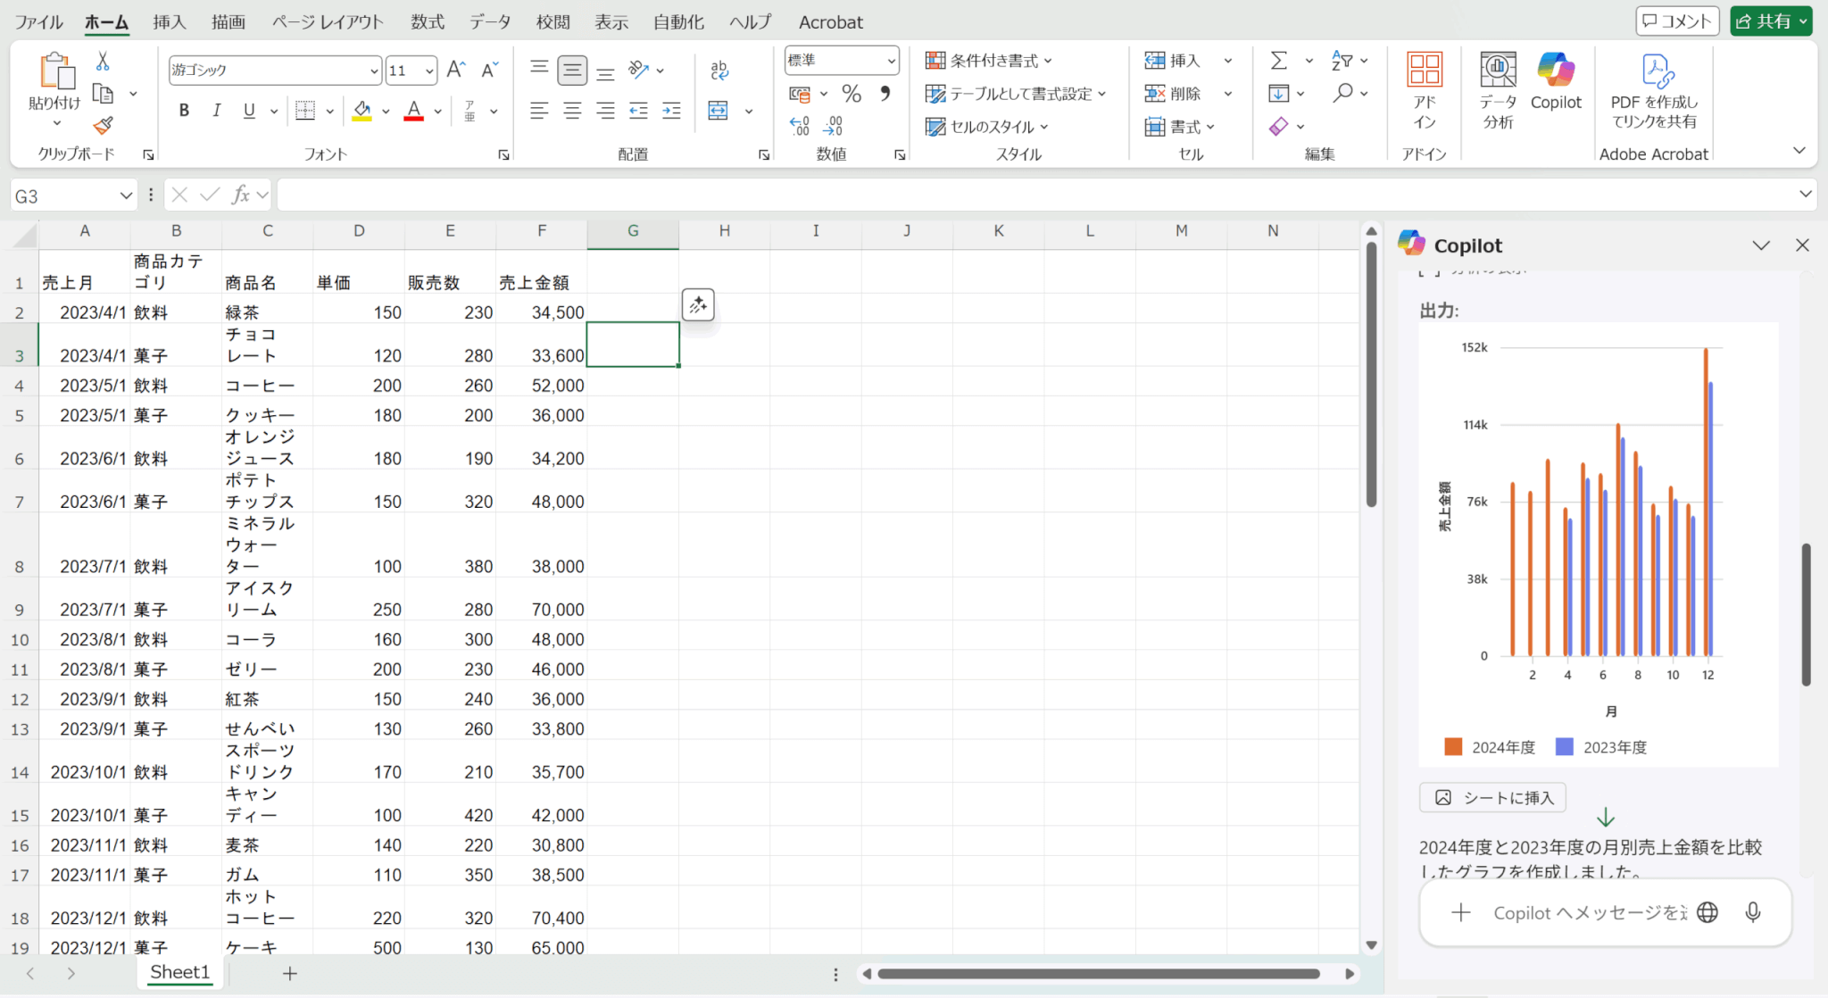Screen dimensions: 1828x998
Task: Click the Share (共有) button
Action: pyautogui.click(x=1771, y=21)
